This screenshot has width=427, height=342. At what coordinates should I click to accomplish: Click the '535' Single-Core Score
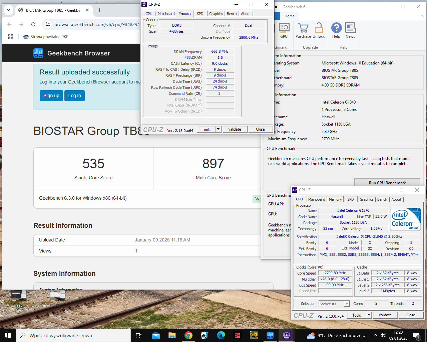point(93,164)
